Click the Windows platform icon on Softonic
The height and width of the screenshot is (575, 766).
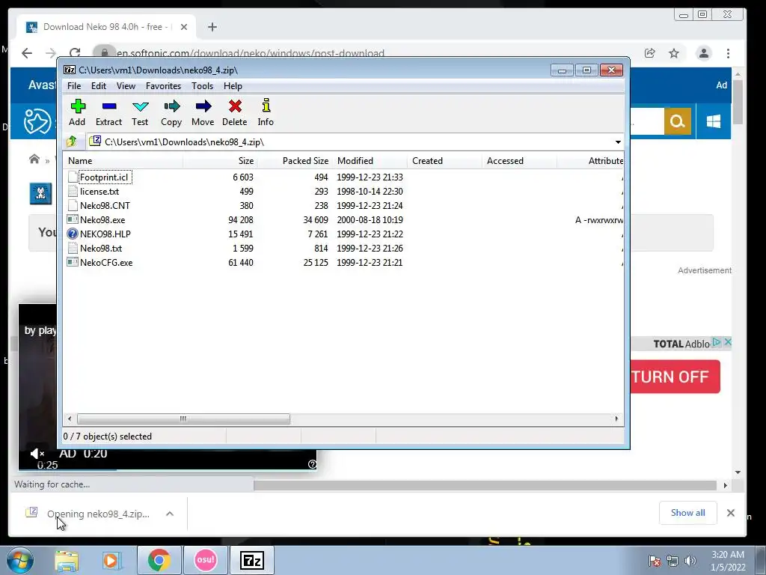coord(713,121)
